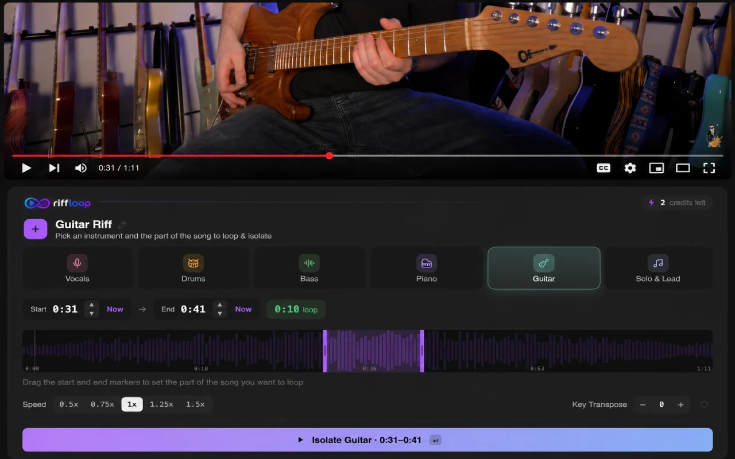This screenshot has height=459, width=735.
Task: Select the Vocals instrument
Action: tap(78, 268)
